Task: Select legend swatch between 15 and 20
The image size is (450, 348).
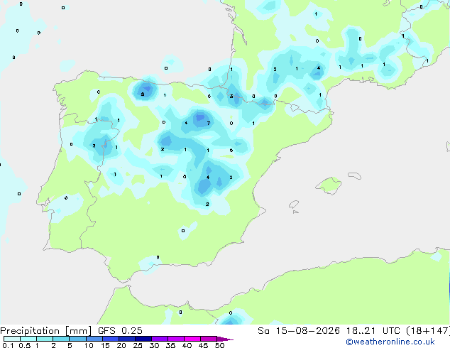Action: click(111, 339)
